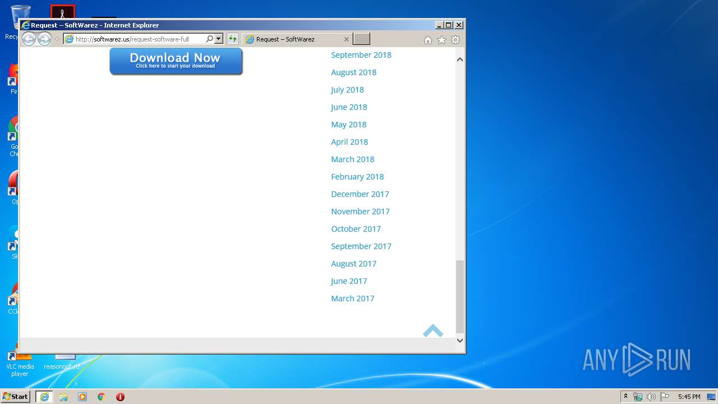Click the 5:45 PM taskbar clock
This screenshot has width=718, height=404.
click(x=689, y=397)
